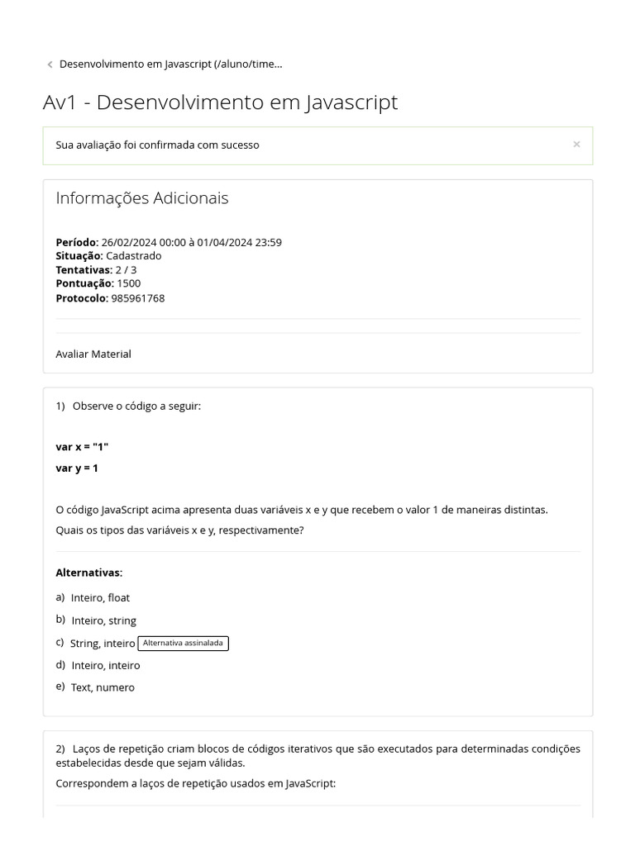
Task: Dismiss the success notification with X
Action: tap(576, 145)
